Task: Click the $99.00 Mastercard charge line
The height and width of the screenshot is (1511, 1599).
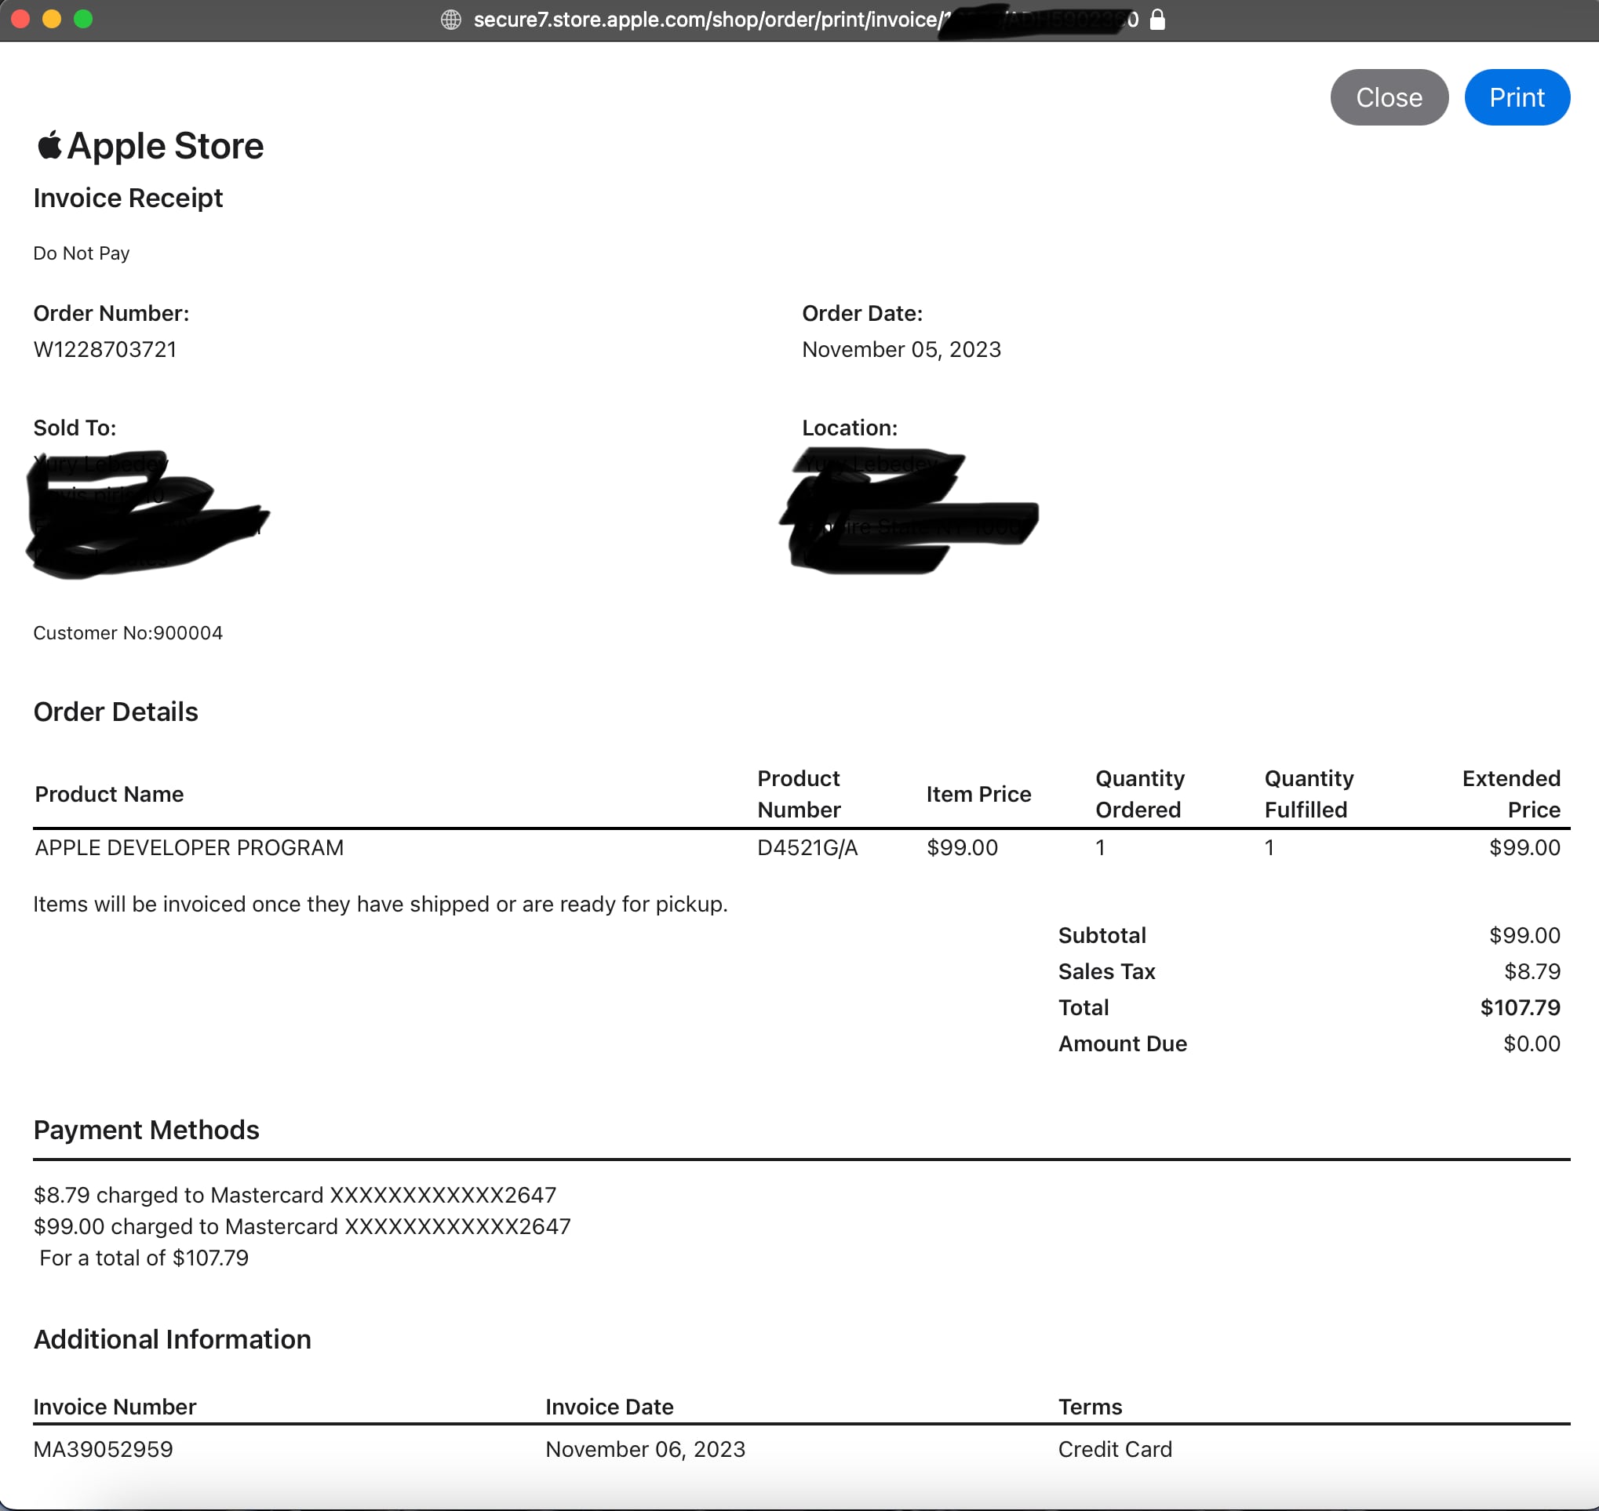Action: 302,1226
